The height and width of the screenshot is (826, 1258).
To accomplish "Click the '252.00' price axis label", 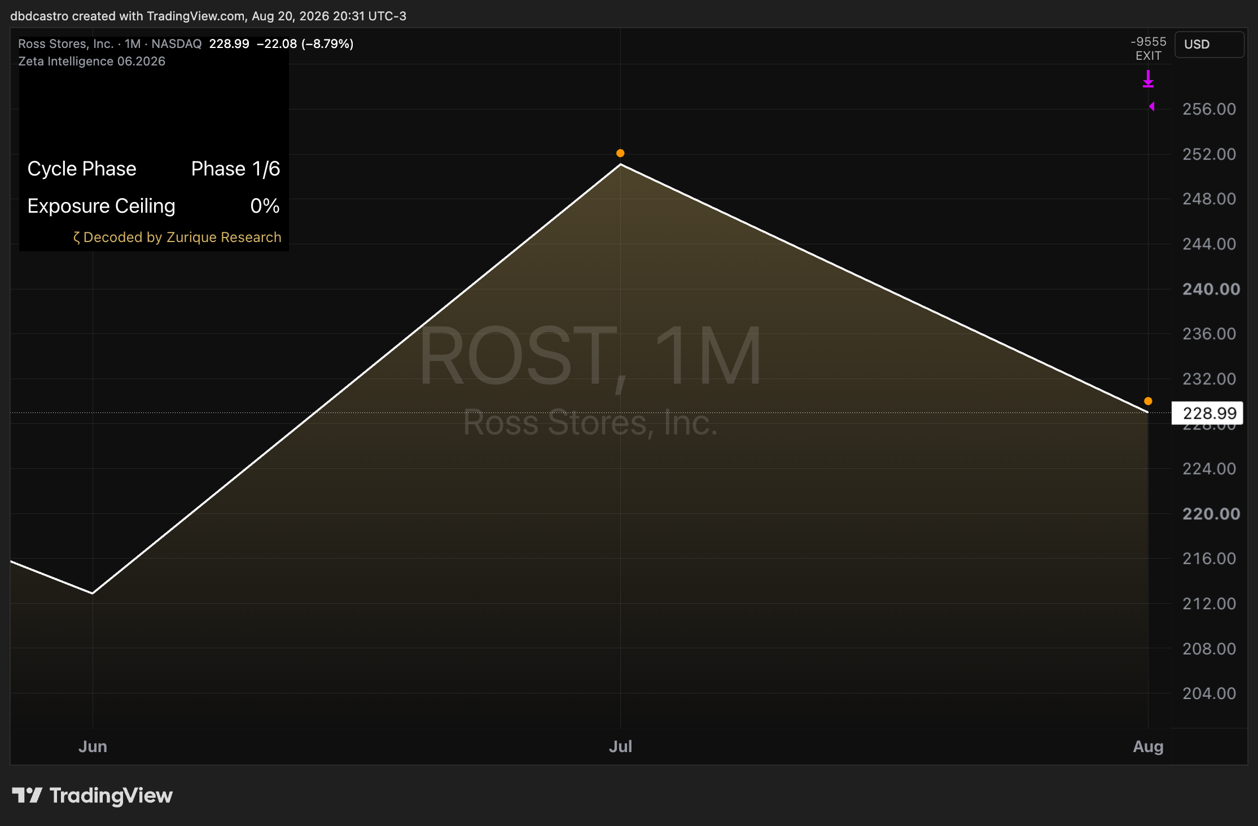I will [1209, 154].
